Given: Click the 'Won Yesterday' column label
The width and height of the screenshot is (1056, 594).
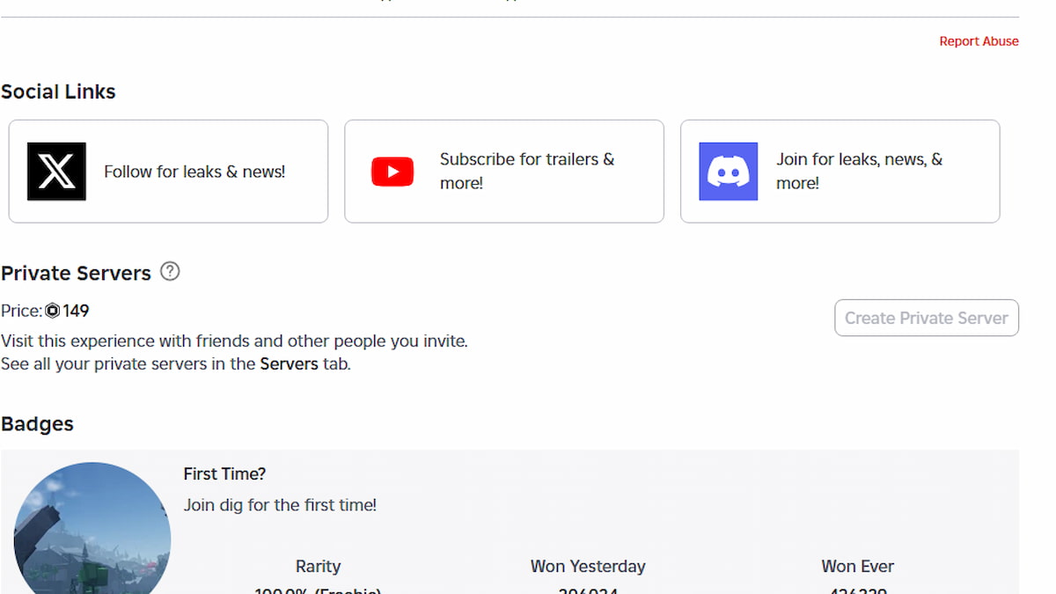Looking at the screenshot, I should (x=588, y=567).
